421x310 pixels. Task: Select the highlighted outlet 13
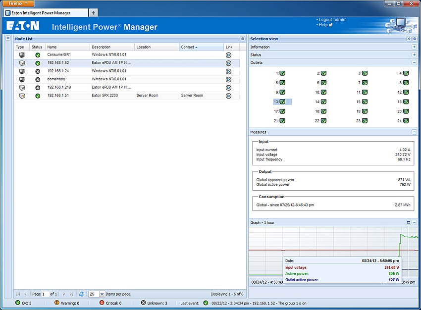point(282,102)
